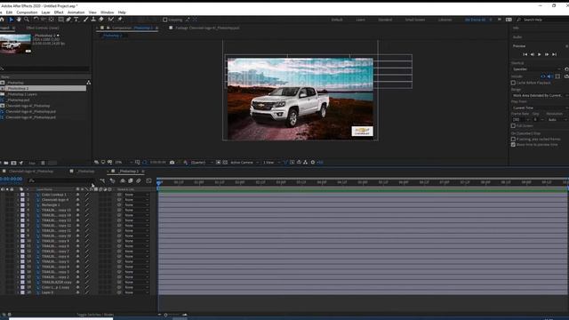The height and width of the screenshot is (320, 569).
Task: Select the Hand tool
Action: click(19, 20)
